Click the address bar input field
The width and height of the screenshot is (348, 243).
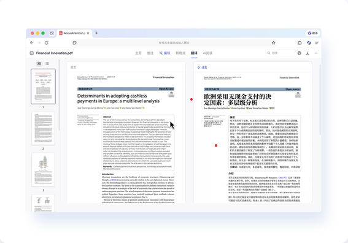[174, 43]
